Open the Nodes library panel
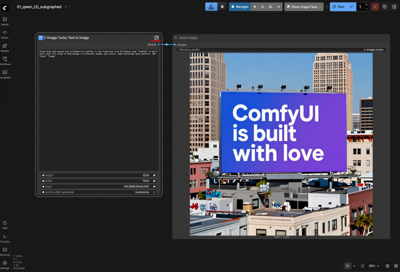 [x=5, y=34]
